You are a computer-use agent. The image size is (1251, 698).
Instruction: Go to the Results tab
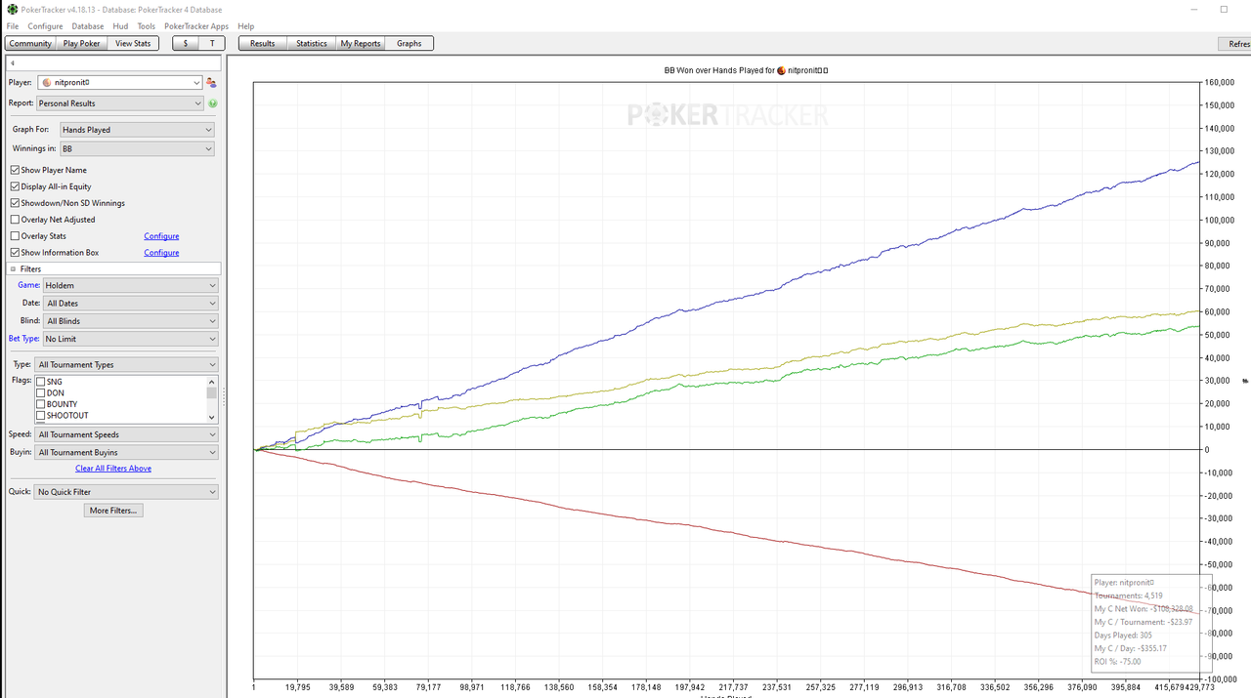(x=263, y=43)
